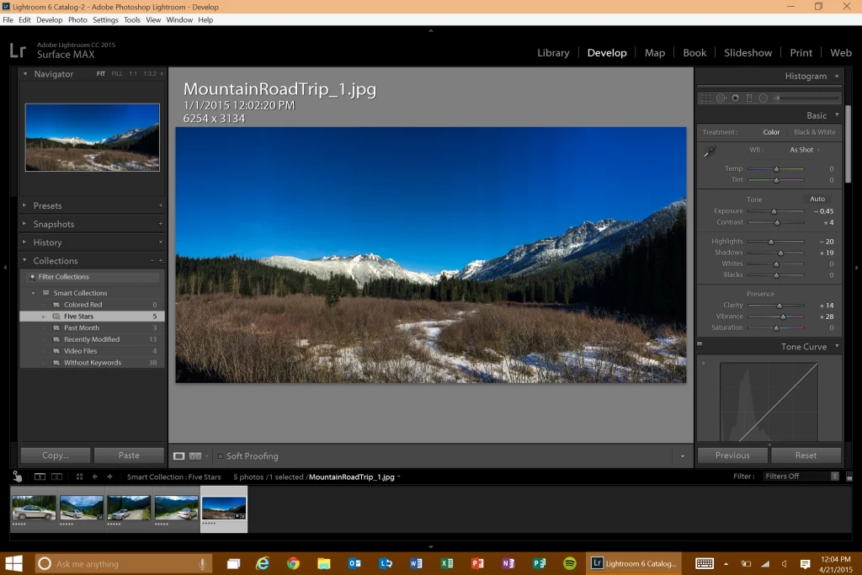Set Navigator zoom to FIT
Viewport: 862px width, 575px height.
[x=101, y=73]
